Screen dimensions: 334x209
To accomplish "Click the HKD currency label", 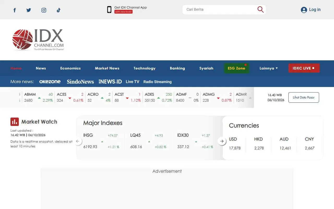I will click(x=258, y=139).
